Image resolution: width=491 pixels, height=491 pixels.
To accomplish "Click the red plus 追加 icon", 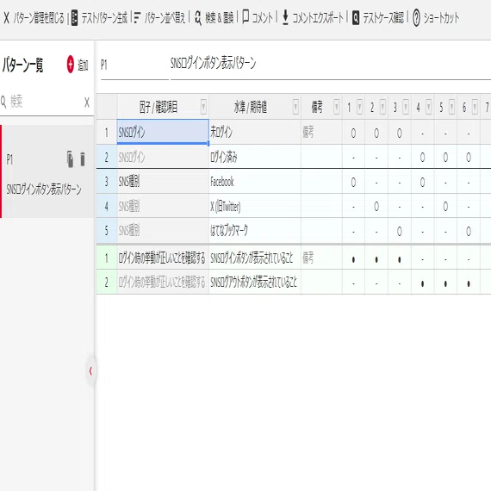I will click(71, 65).
